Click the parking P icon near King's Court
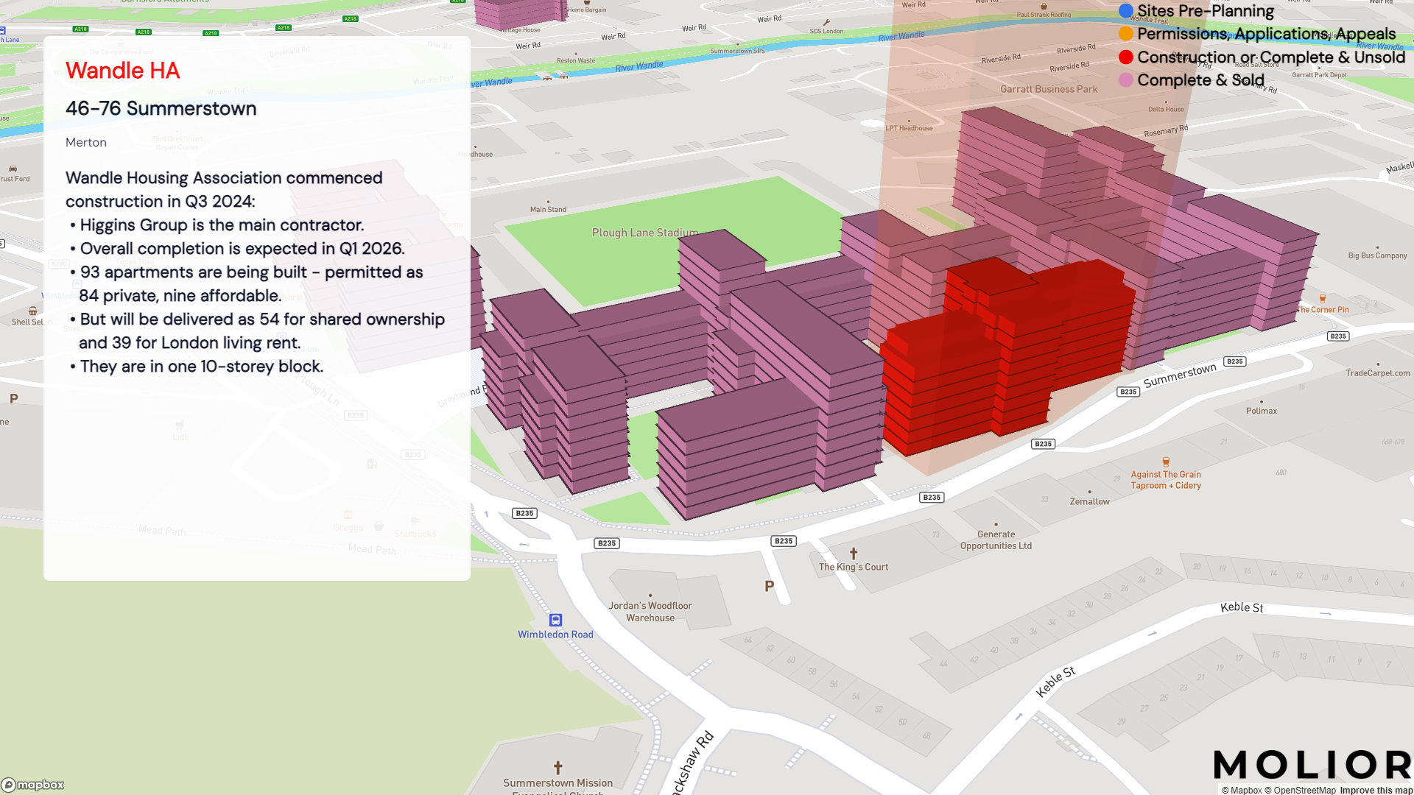 coord(770,586)
